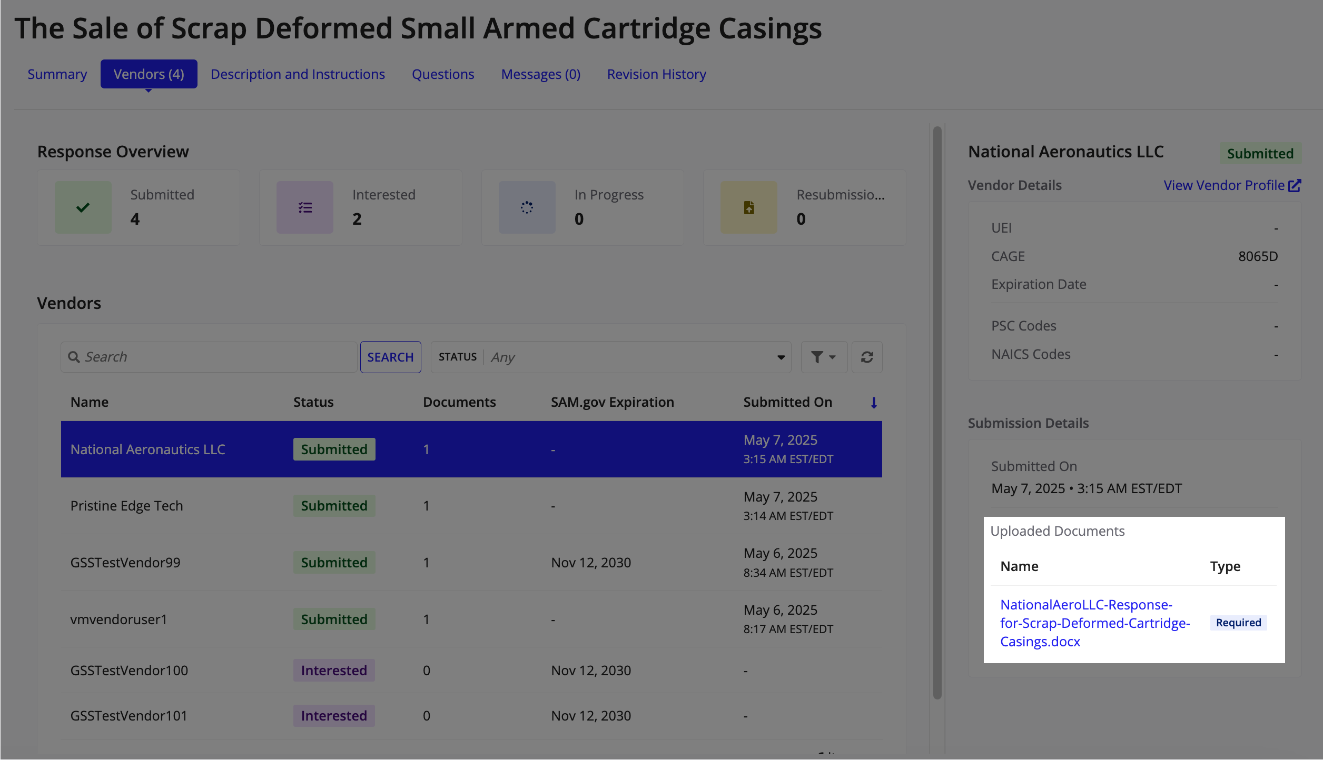Click the In Progress spinner icon

[527, 207]
